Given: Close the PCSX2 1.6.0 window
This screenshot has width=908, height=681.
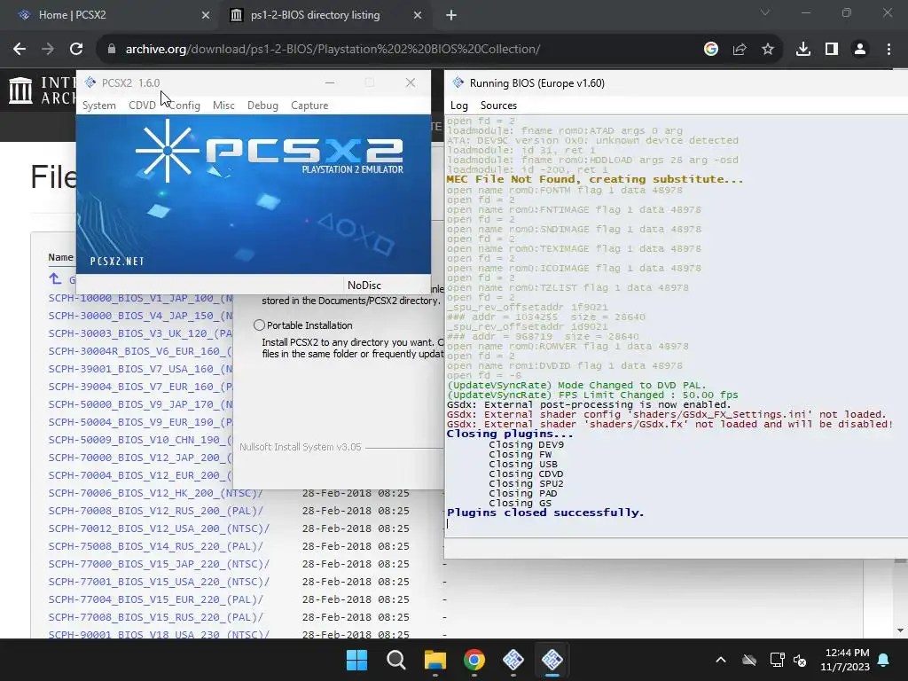Looking at the screenshot, I should tap(411, 82).
